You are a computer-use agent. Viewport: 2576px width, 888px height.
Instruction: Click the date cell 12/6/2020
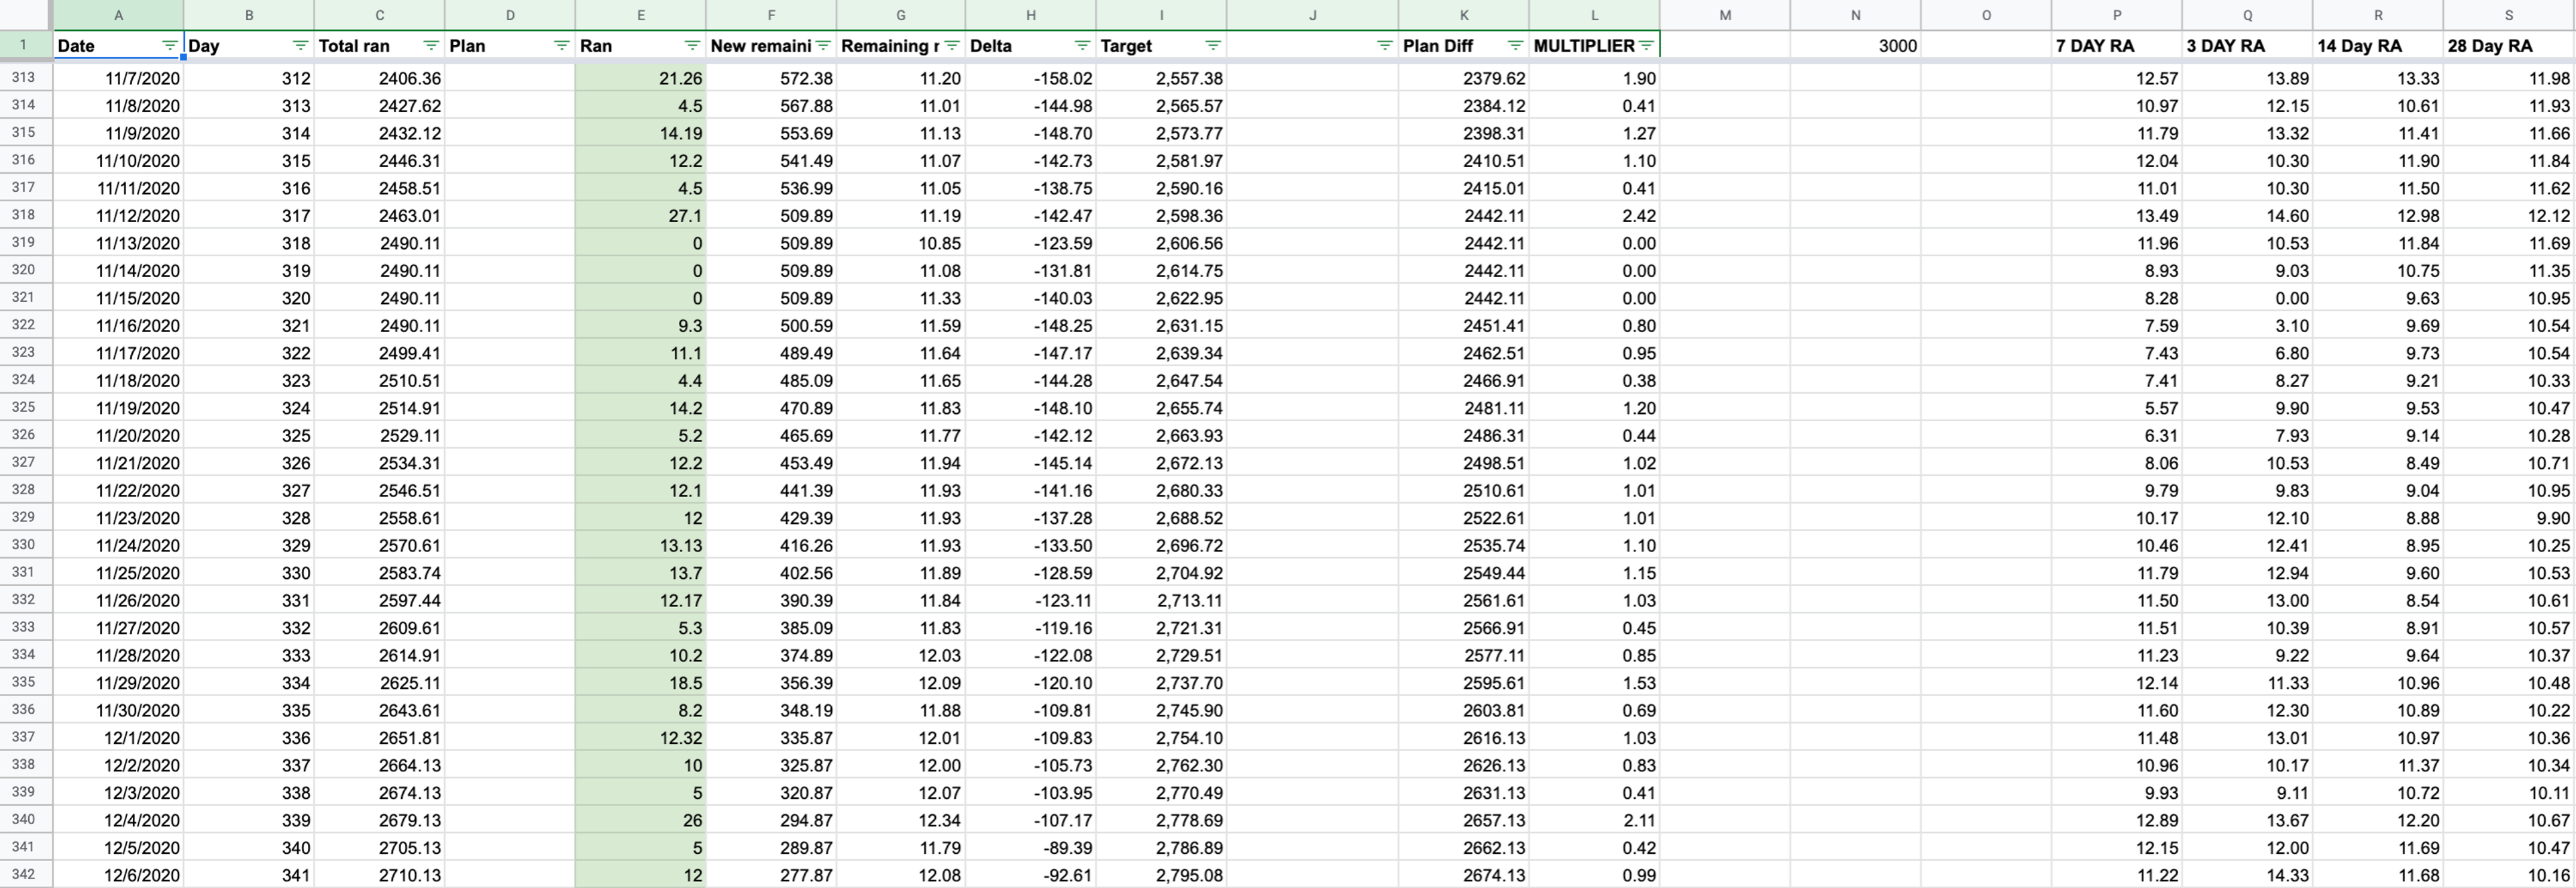pos(118,875)
